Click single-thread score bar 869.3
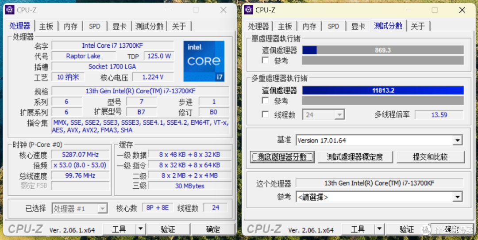Image resolution: width=478 pixels, height=240 pixels. click(x=383, y=50)
